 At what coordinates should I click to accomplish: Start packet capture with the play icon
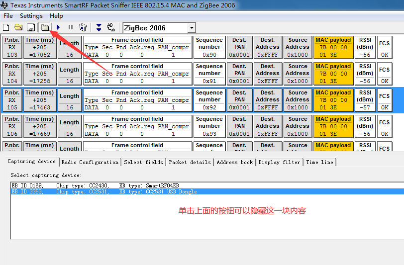coord(58,27)
